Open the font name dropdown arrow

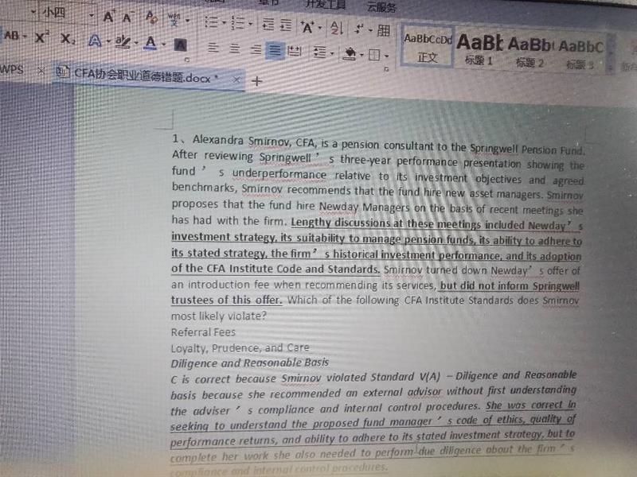(33, 12)
